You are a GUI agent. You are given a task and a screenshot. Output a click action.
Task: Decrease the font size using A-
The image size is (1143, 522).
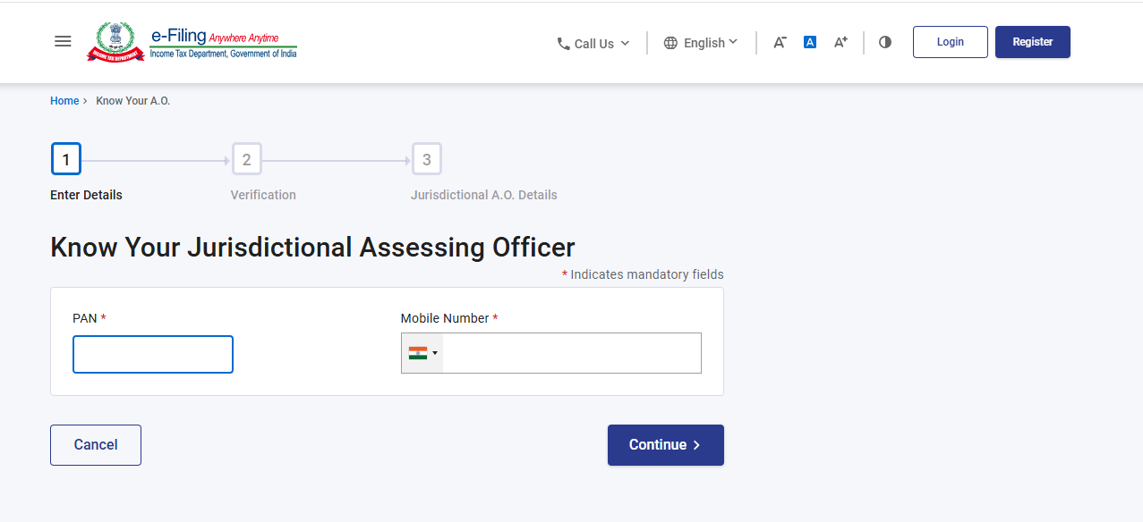(778, 41)
